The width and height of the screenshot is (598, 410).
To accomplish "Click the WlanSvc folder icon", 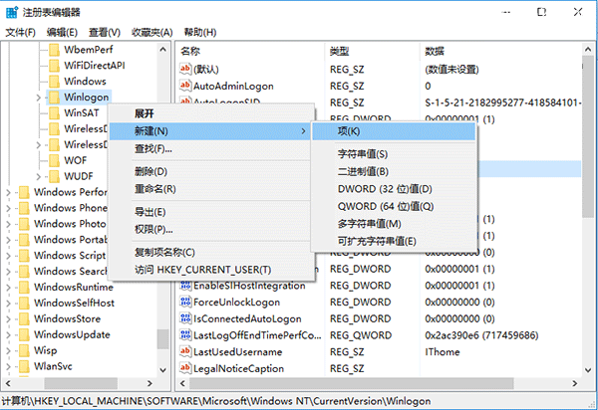I will (x=24, y=366).
